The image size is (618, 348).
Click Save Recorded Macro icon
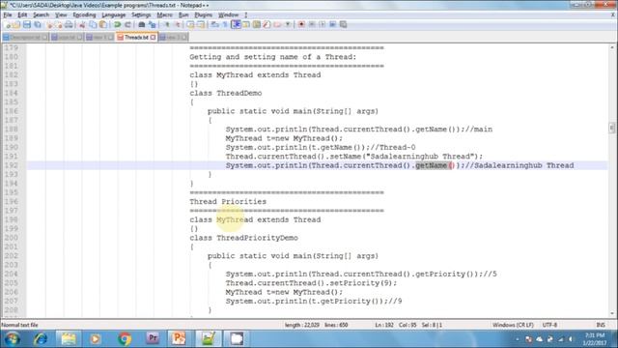click(344, 24)
